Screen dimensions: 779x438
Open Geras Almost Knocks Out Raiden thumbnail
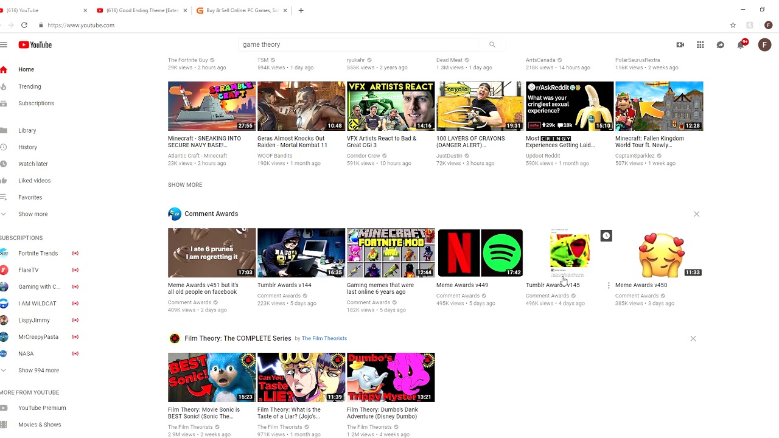301,106
